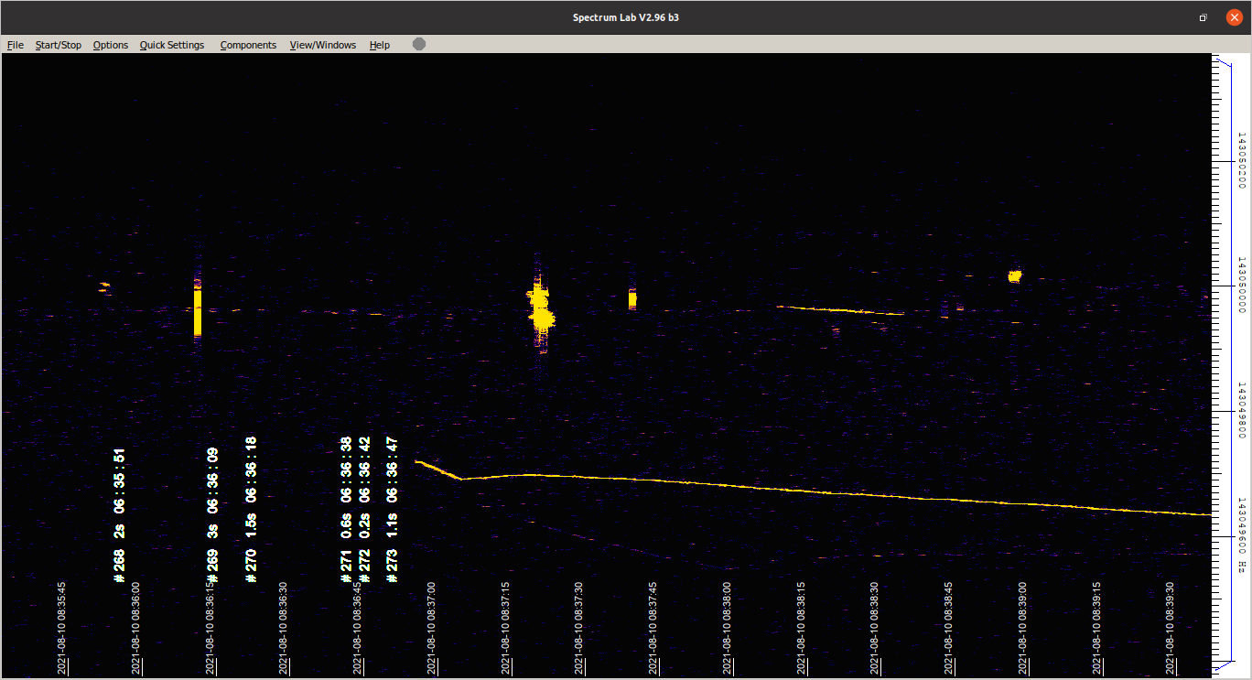Open the Quick Settings menu
1252x680 pixels.
172,45
